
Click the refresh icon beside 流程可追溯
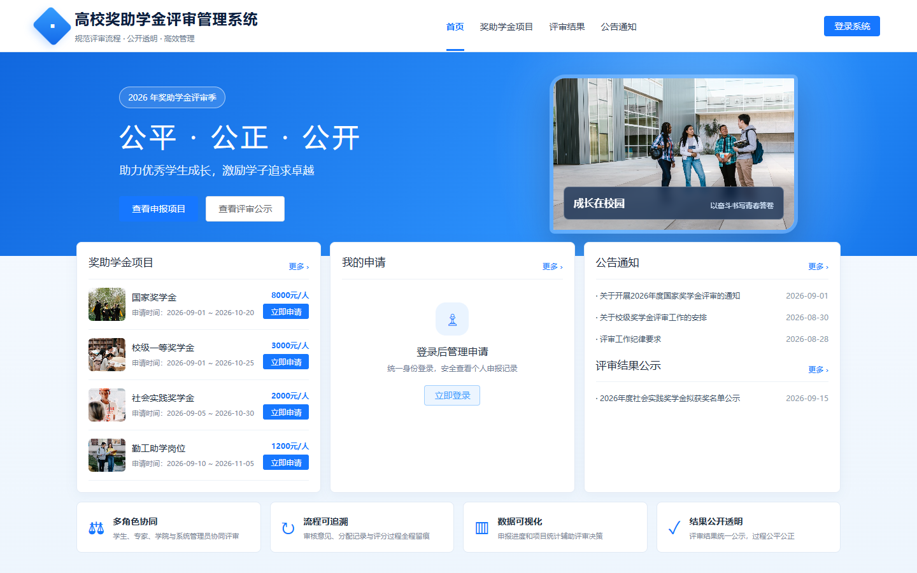pos(288,528)
